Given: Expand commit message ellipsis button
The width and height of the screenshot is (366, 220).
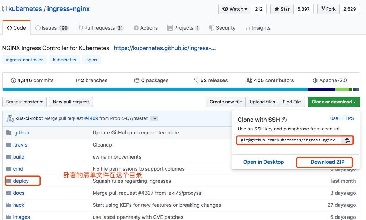Looking at the screenshot, I should click(x=154, y=118).
